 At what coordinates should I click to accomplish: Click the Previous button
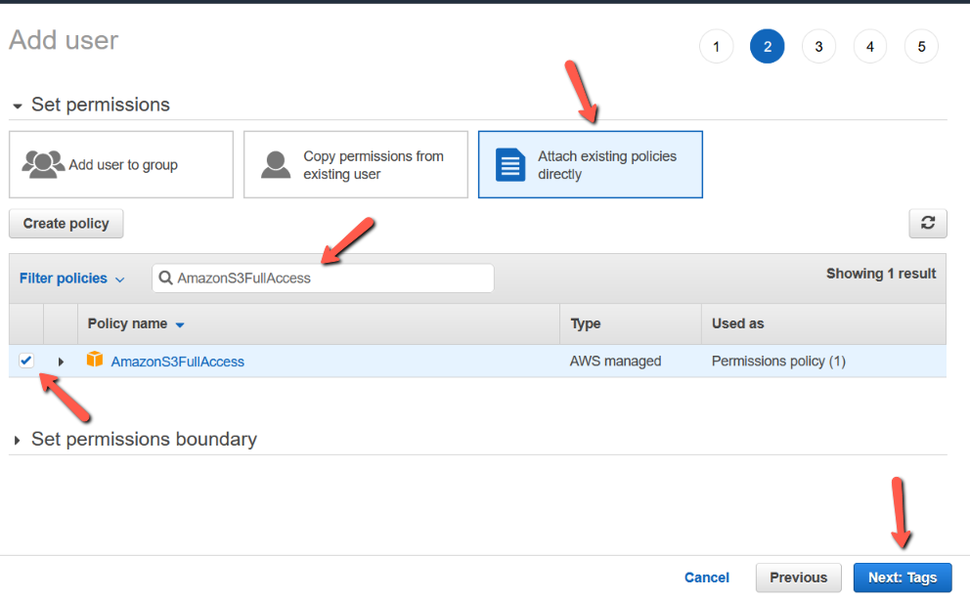(x=798, y=577)
